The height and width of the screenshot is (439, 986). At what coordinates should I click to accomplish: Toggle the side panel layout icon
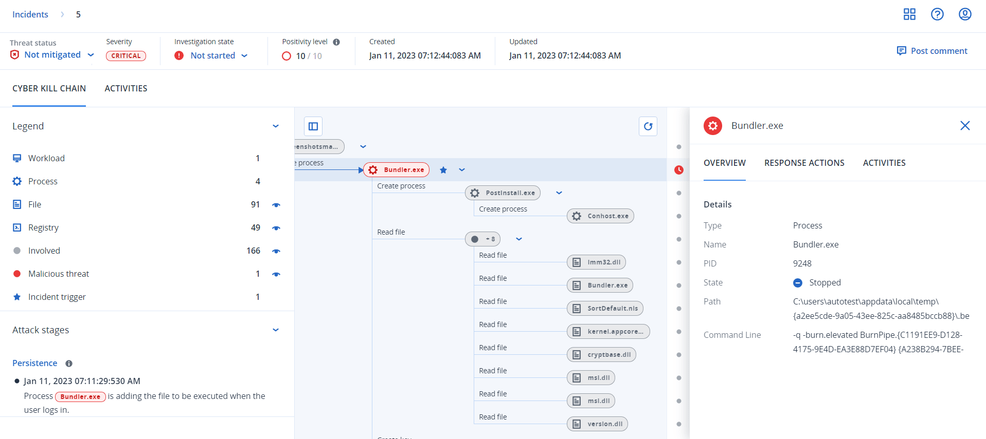coord(313,126)
